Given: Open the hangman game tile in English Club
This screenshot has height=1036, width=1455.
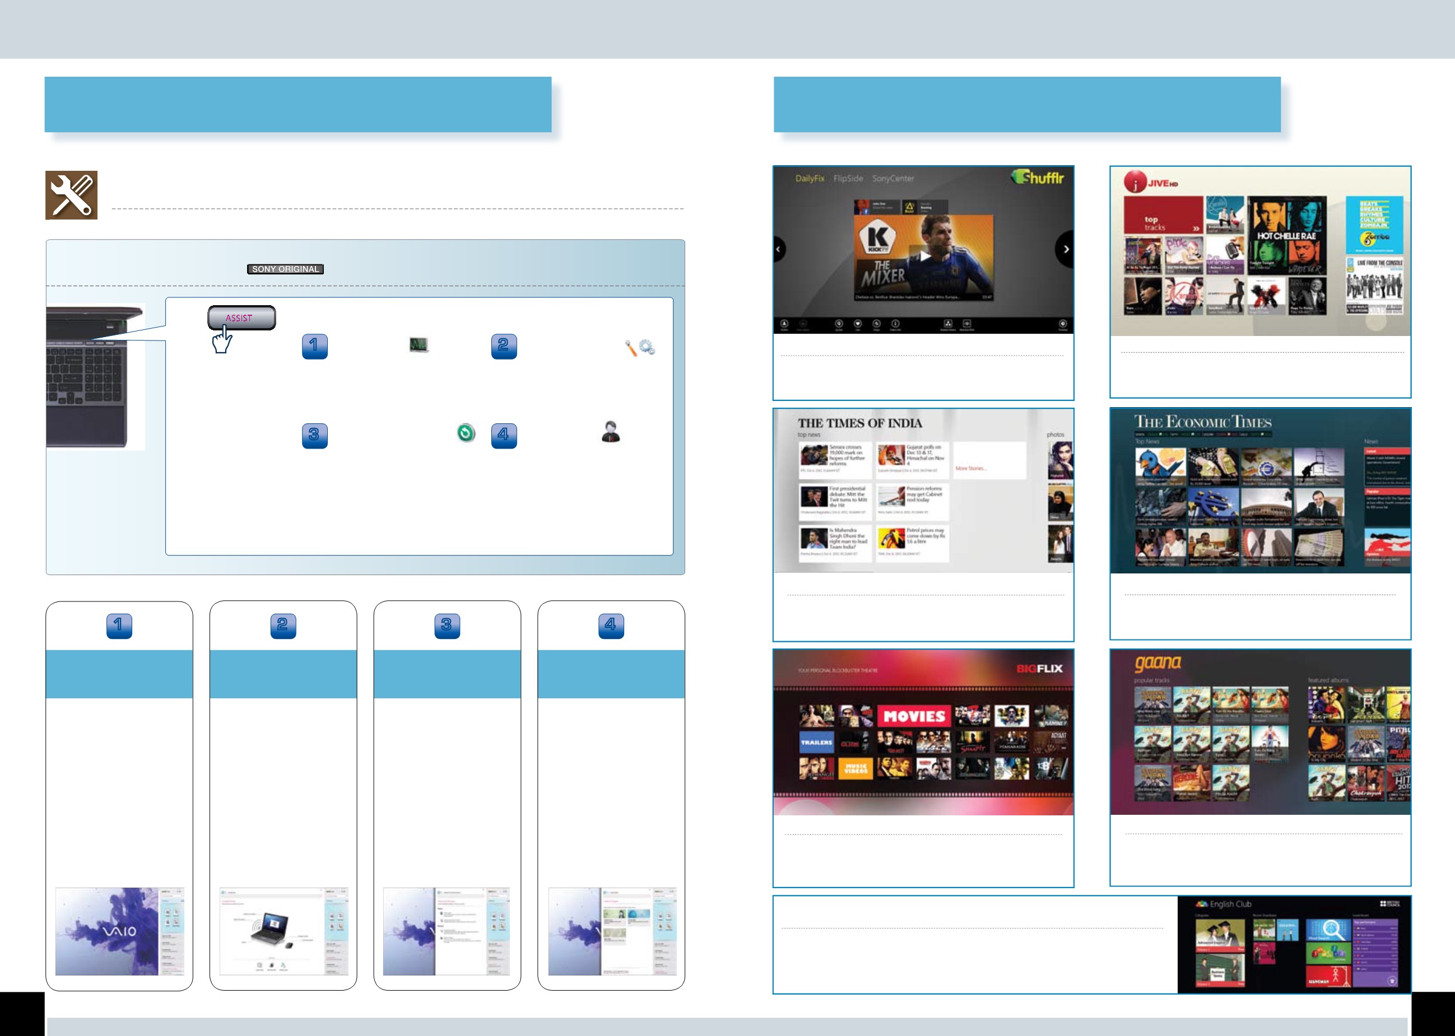Looking at the screenshot, I should (x=1328, y=976).
